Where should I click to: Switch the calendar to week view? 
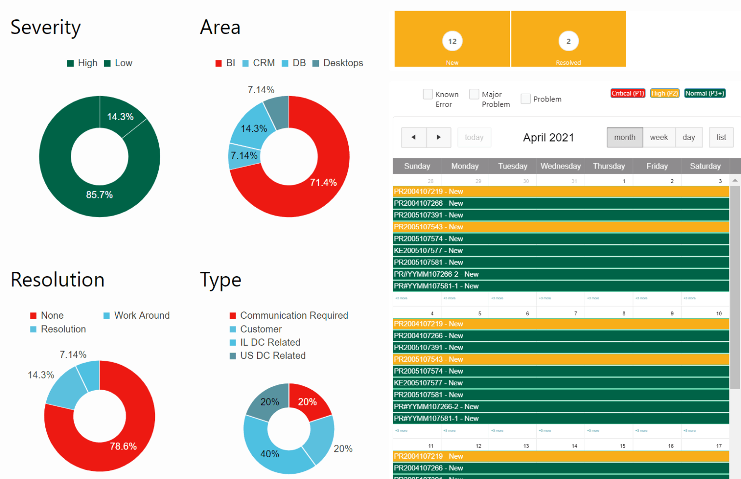pos(659,137)
